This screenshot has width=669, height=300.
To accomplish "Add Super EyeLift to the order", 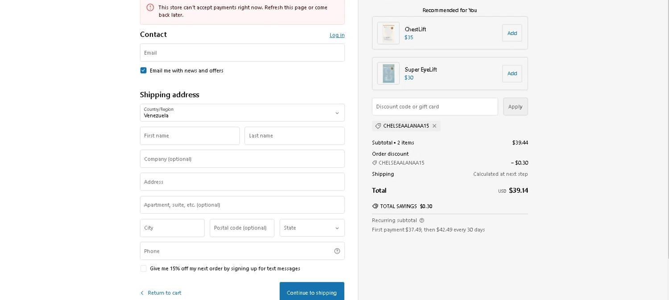I will tap(512, 73).
